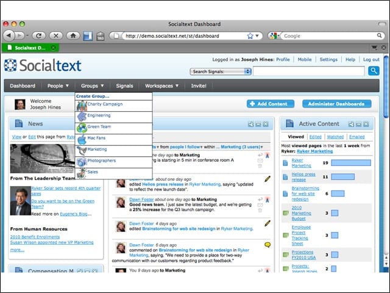390x293 pixels.
Task: Select Marketing group in menu
Action: [113, 151]
